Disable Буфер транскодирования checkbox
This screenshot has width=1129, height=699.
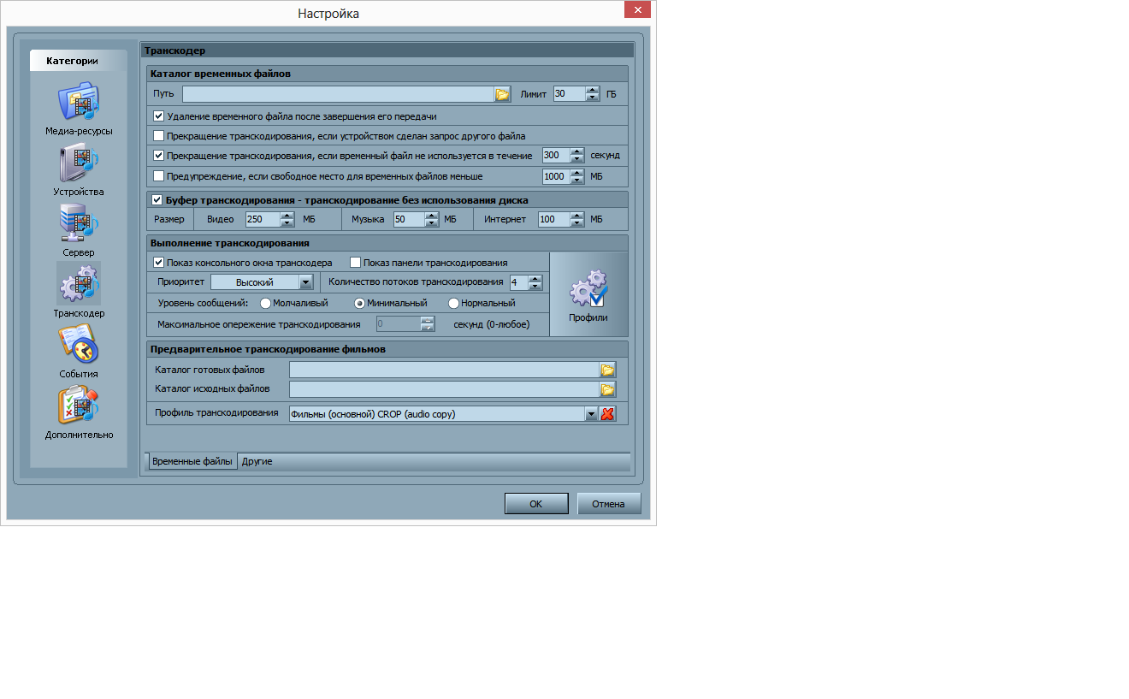(157, 200)
